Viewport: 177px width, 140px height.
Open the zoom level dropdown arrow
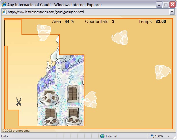coord(168,136)
